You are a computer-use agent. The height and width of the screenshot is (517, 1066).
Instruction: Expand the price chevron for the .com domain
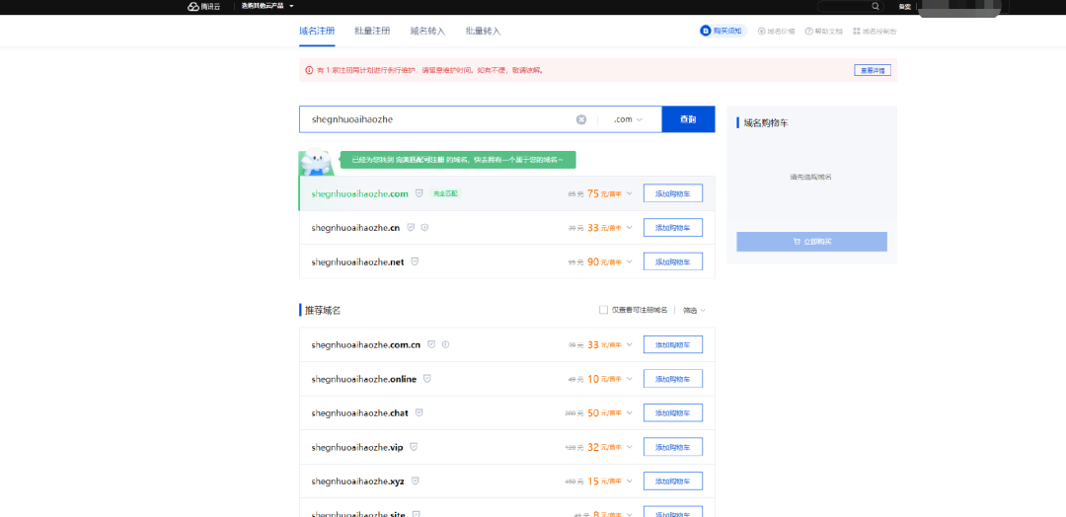point(630,193)
